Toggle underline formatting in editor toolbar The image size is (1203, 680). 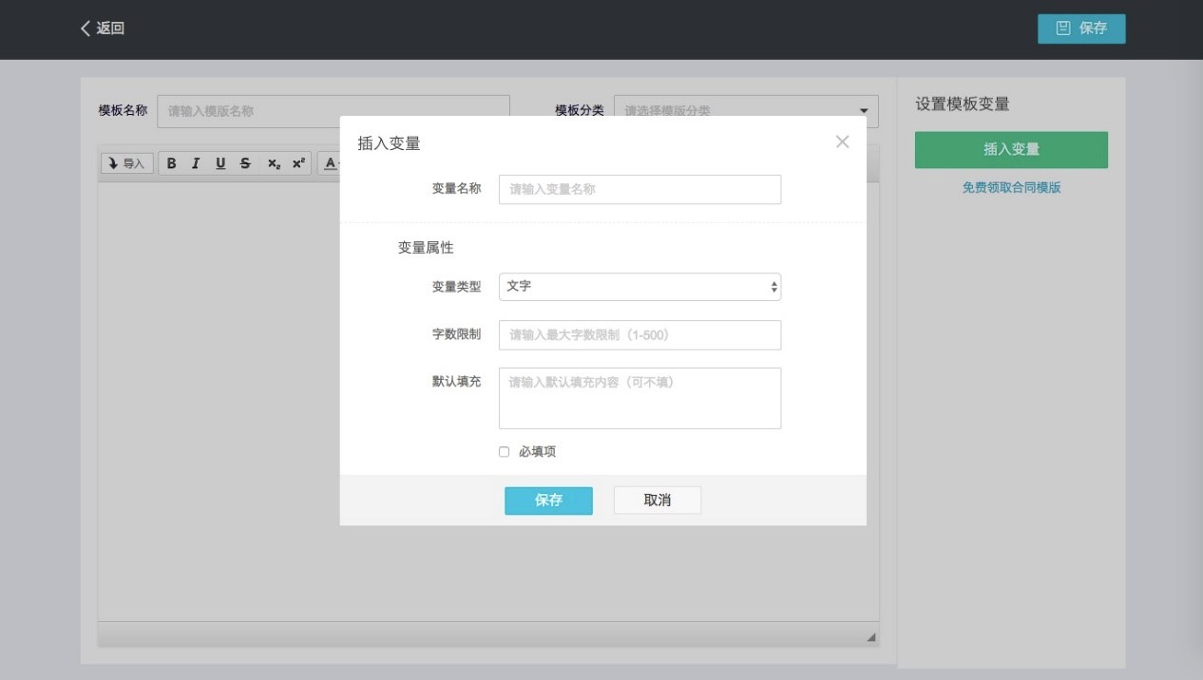pos(220,163)
